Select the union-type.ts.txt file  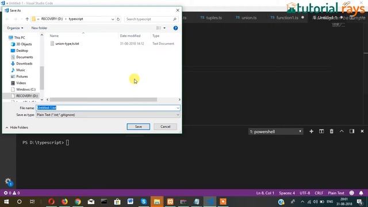click(x=67, y=44)
